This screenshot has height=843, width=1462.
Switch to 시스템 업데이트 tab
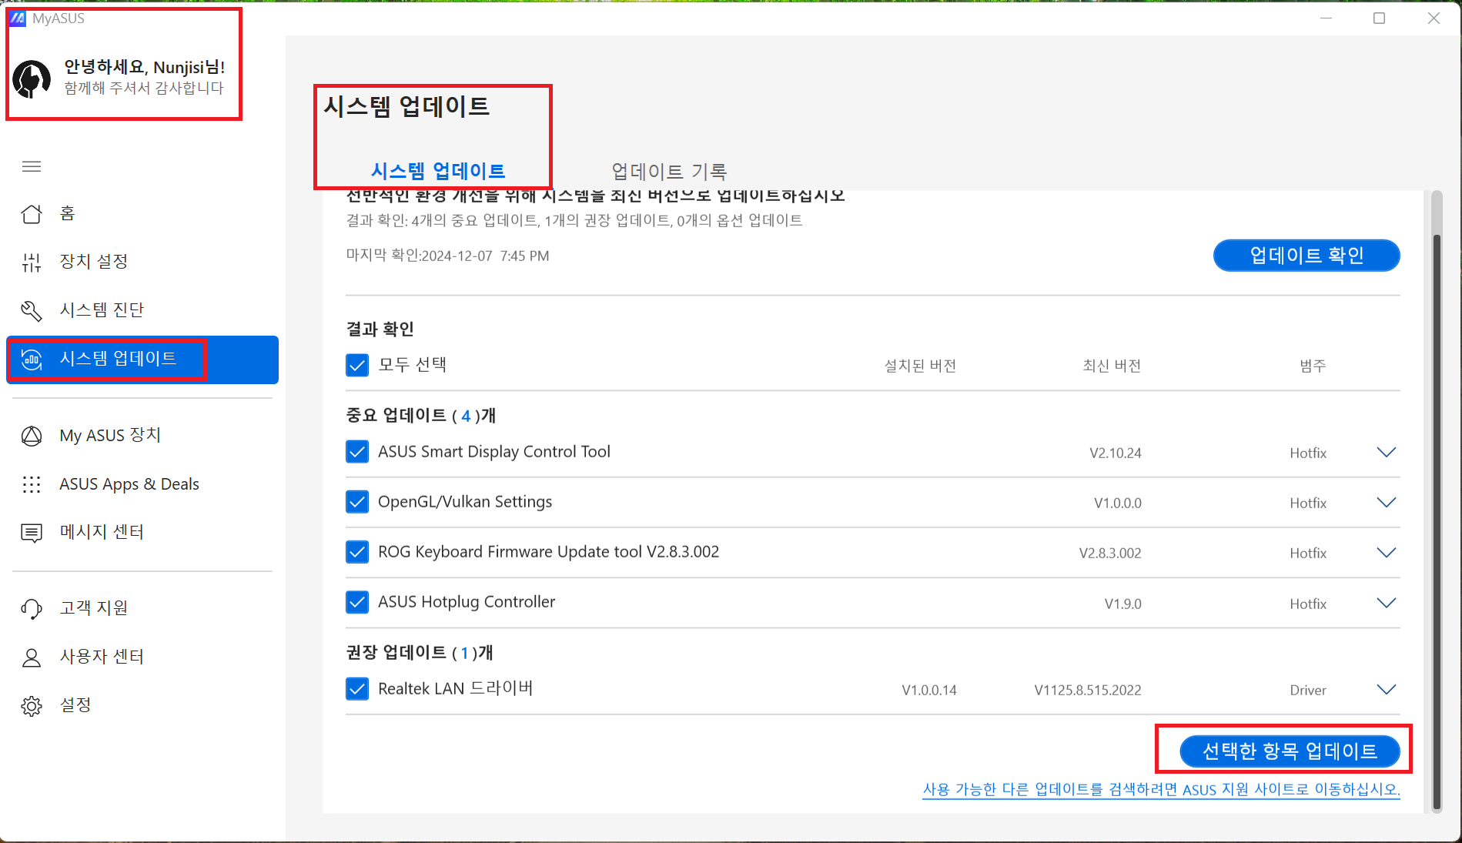coord(438,171)
